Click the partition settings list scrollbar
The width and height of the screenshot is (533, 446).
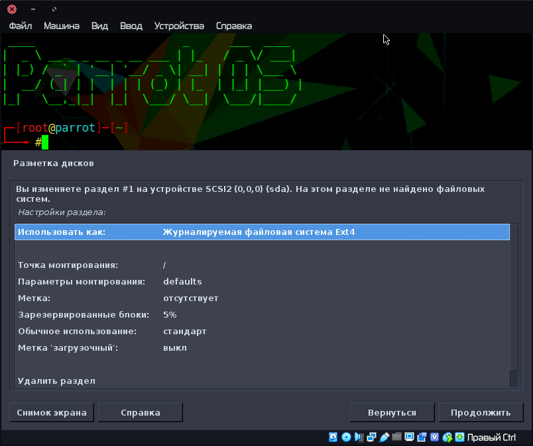coord(514,306)
